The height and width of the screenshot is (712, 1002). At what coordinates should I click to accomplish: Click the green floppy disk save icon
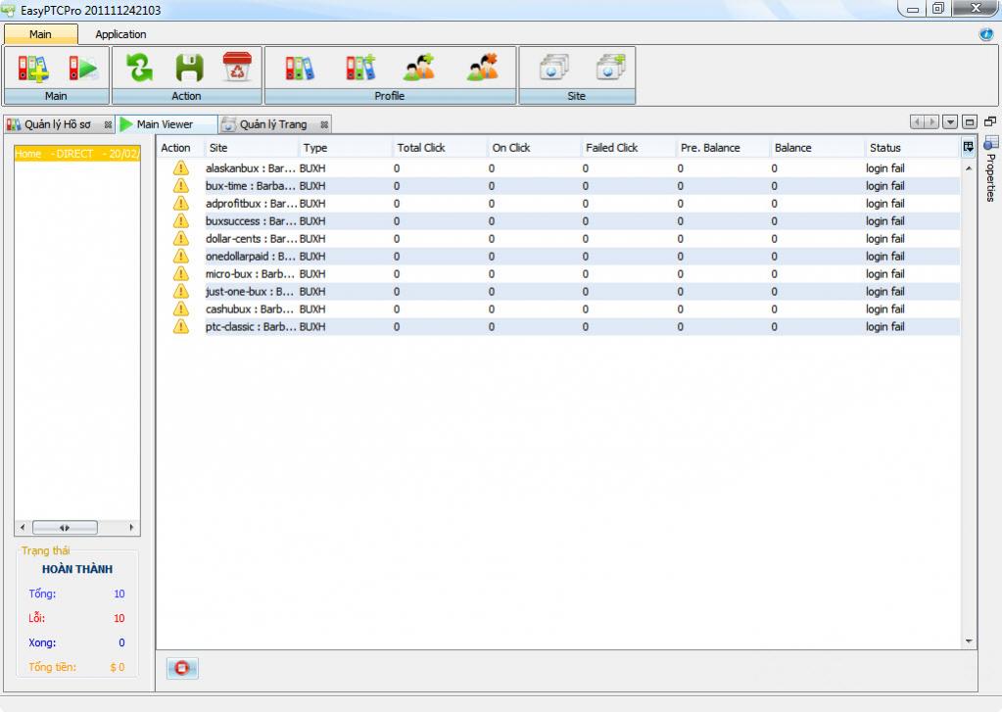click(188, 68)
